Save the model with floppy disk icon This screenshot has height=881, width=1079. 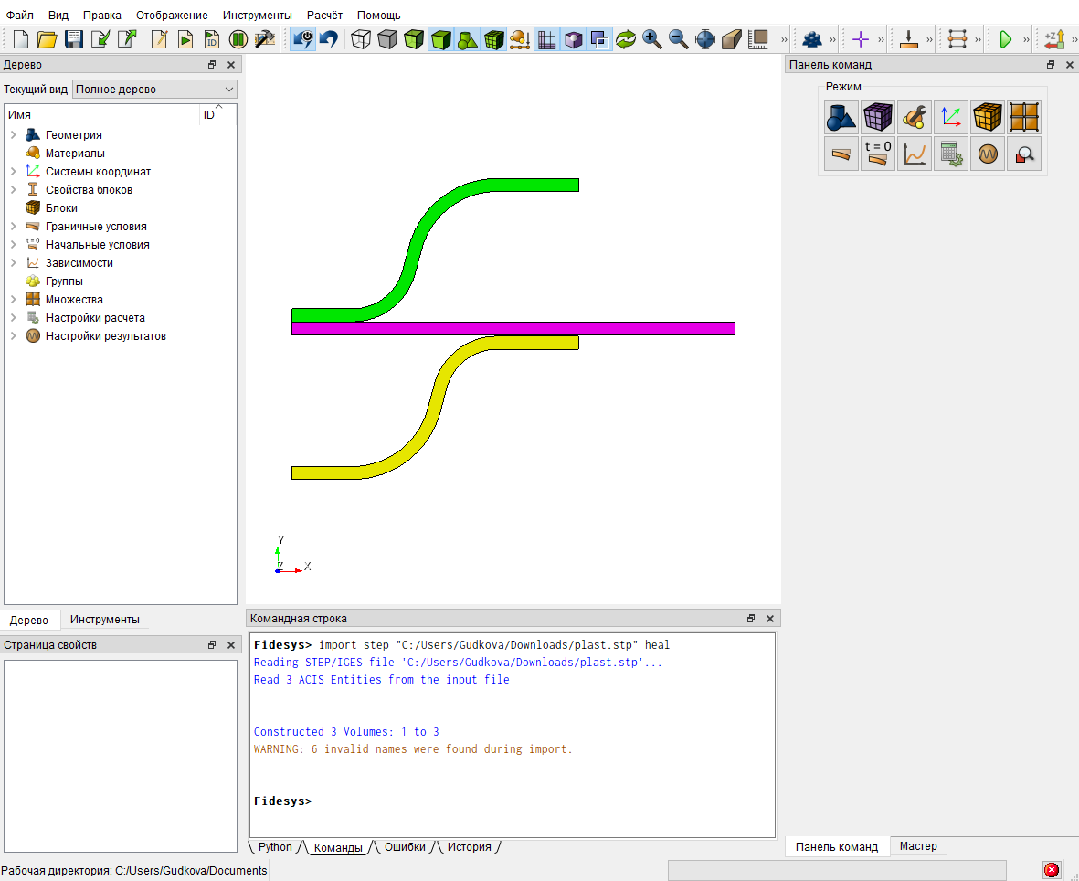(x=74, y=39)
